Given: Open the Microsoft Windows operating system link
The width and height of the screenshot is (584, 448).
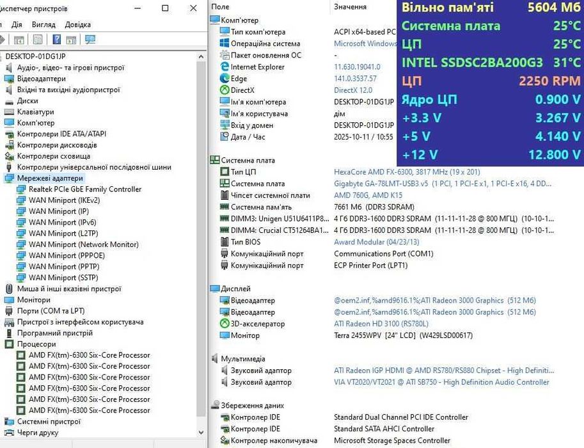Looking at the screenshot, I should click(365, 44).
